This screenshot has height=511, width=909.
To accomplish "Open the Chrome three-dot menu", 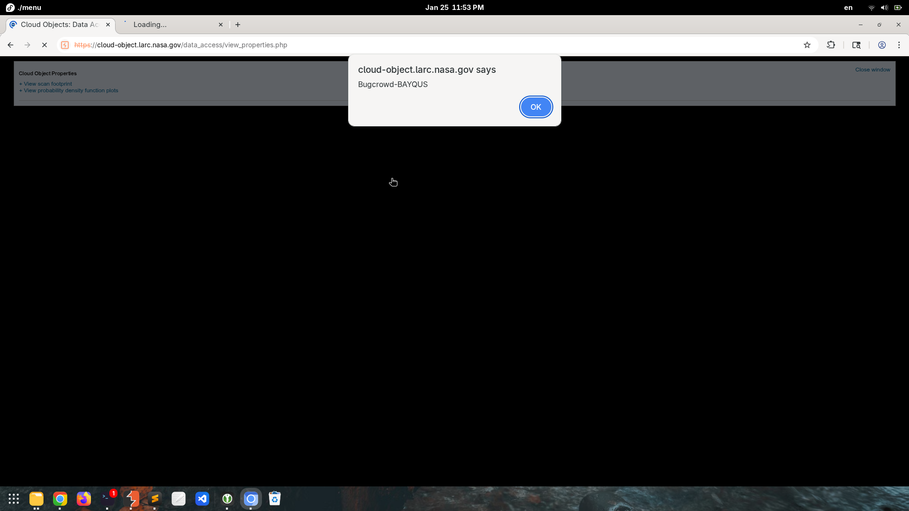I will click(899, 45).
